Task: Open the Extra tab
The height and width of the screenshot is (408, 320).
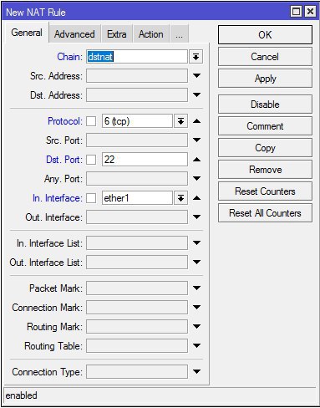Action: 117,34
